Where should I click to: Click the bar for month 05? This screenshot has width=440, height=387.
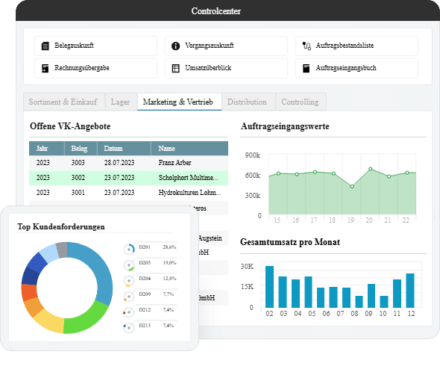pos(309,292)
